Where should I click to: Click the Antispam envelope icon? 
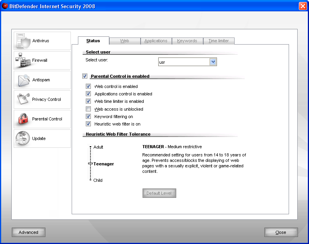[23, 80]
